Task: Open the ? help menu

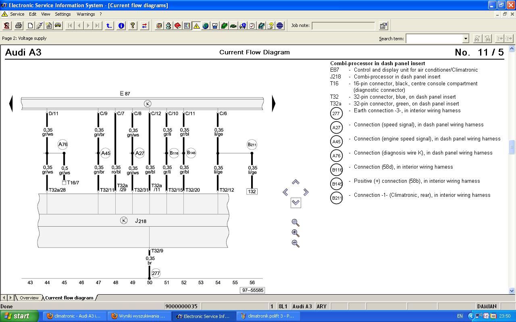Action: pyautogui.click(x=101, y=14)
